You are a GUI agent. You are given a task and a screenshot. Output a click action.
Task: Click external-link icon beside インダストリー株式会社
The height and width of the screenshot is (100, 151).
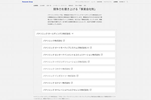coord(78,76)
